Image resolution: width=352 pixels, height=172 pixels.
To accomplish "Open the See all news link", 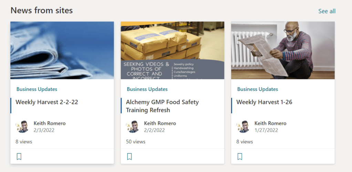I will pos(327,11).
